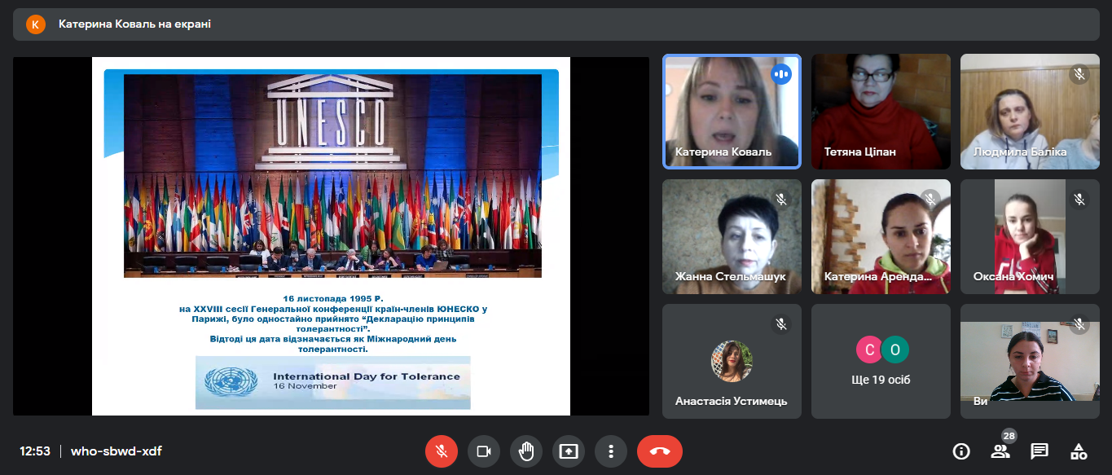Click the muted mic icon on Жанна Стельмашук's tile

point(781,200)
